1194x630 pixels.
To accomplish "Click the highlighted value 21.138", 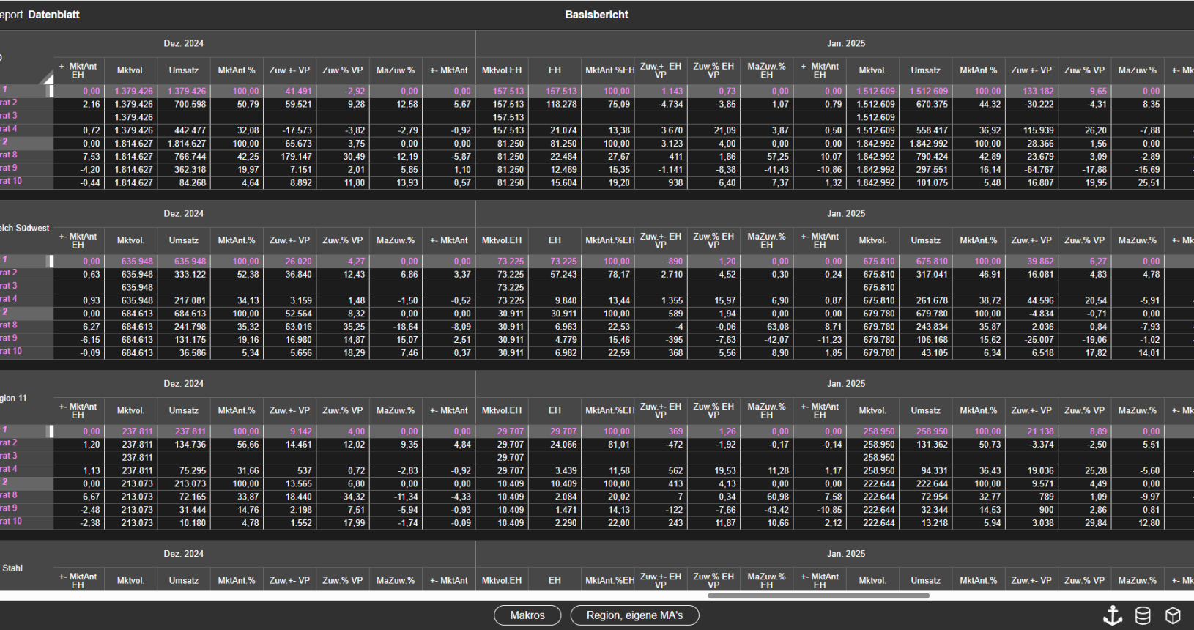I will [1032, 431].
